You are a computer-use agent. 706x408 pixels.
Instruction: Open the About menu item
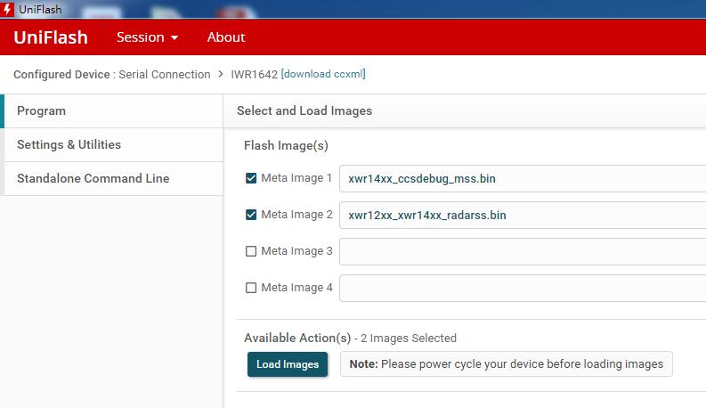pos(226,37)
